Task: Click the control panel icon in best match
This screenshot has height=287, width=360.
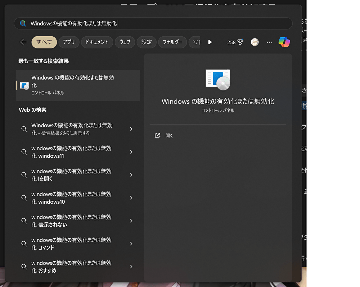Action: pyautogui.click(x=24, y=85)
